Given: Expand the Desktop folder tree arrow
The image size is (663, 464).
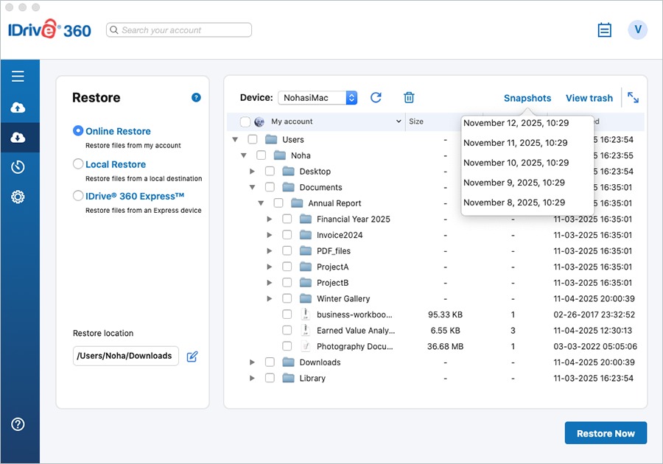Looking at the screenshot, I should click(253, 172).
